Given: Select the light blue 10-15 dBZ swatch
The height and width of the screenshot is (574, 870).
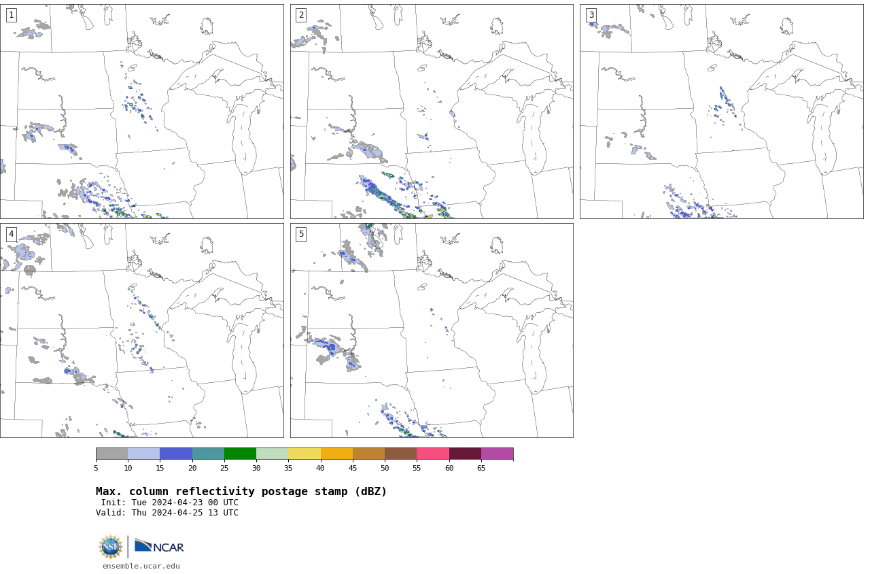Looking at the screenshot, I should pos(143,454).
